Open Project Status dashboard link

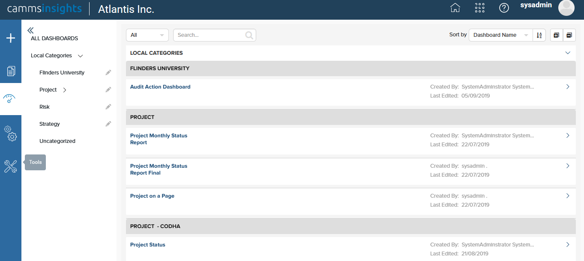tap(148, 245)
